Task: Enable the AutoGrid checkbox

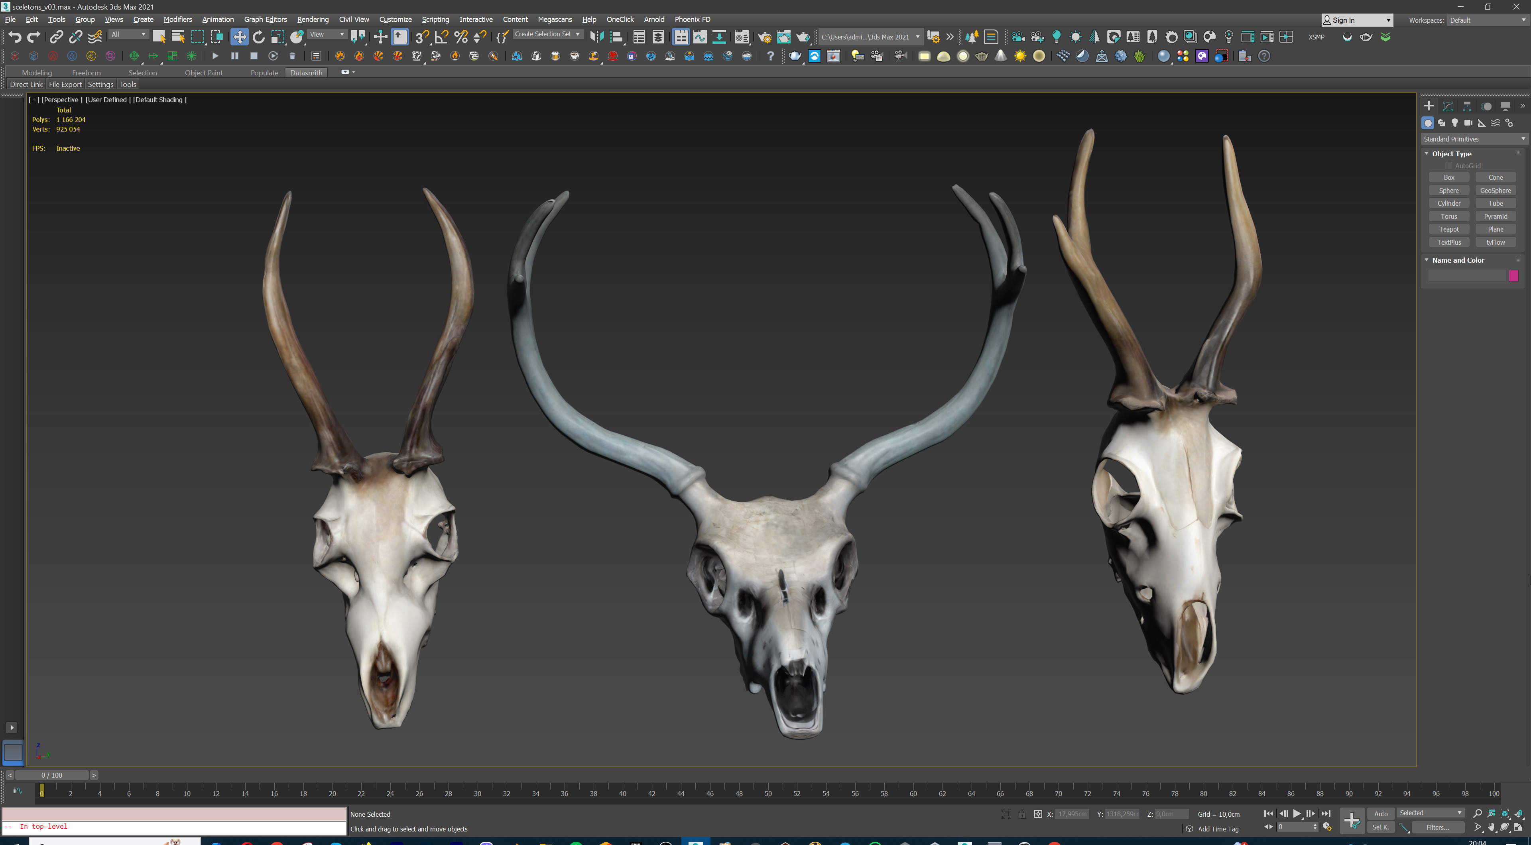Action: (1449, 166)
